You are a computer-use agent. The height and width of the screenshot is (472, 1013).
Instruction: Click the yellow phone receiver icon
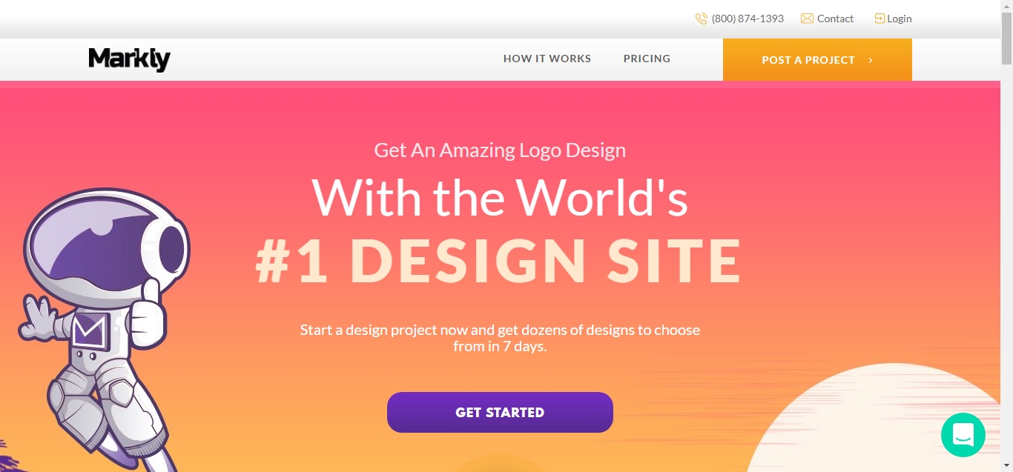pos(701,19)
